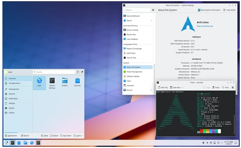Viewport: 241px width, 148px height.
Task: Pin the application launcher open
Action: click(82, 72)
